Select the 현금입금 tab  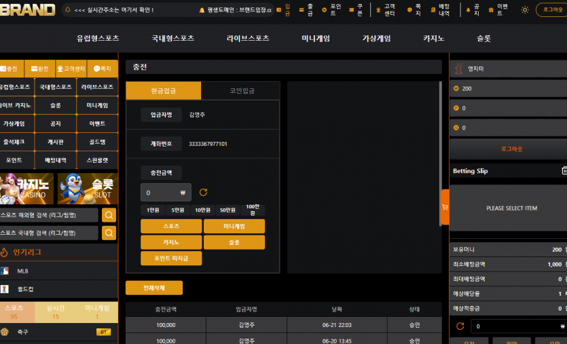point(164,91)
